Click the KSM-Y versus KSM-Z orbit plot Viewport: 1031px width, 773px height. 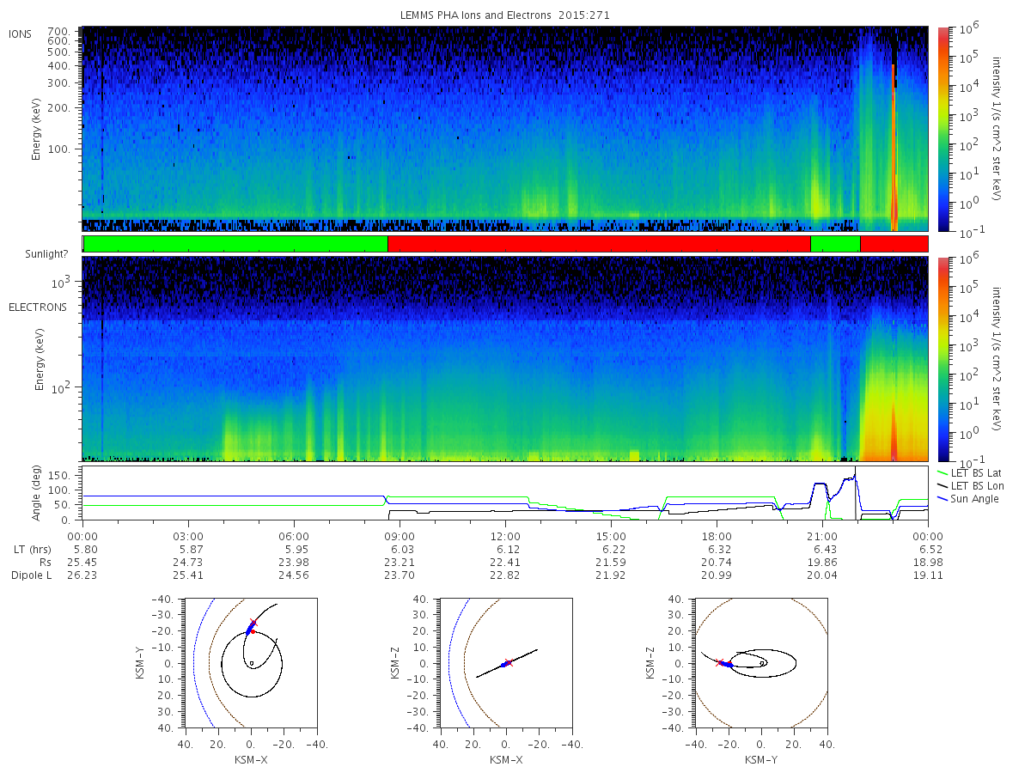coord(761,661)
